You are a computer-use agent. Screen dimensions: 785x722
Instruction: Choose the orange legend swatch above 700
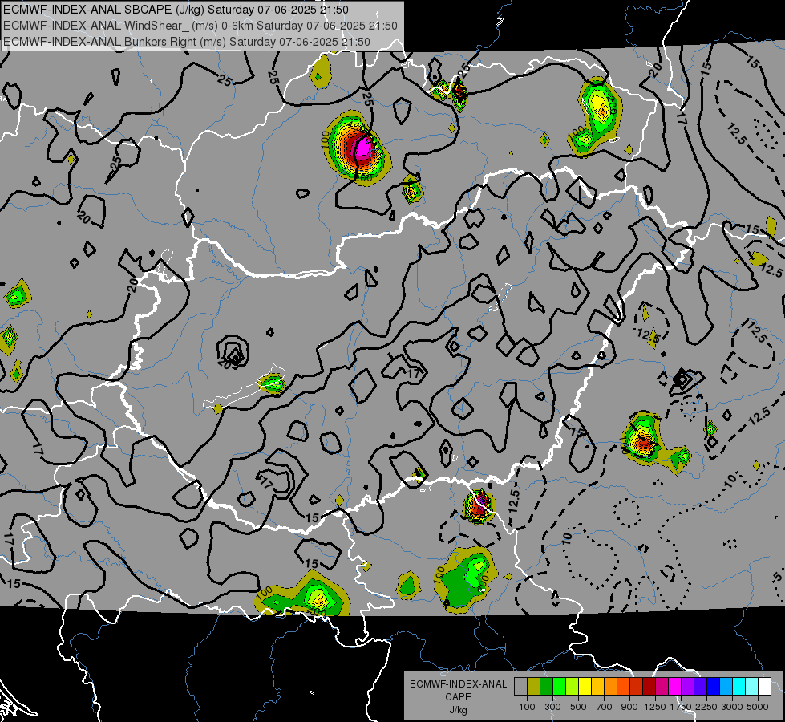pyautogui.click(x=610, y=686)
